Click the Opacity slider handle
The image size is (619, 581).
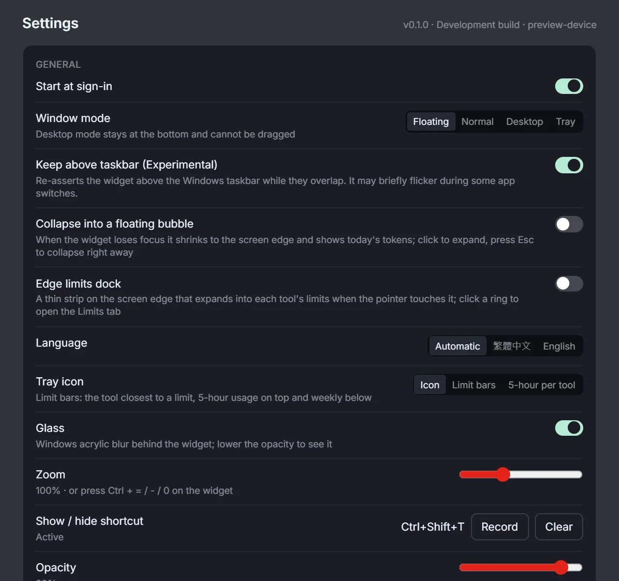pos(561,567)
